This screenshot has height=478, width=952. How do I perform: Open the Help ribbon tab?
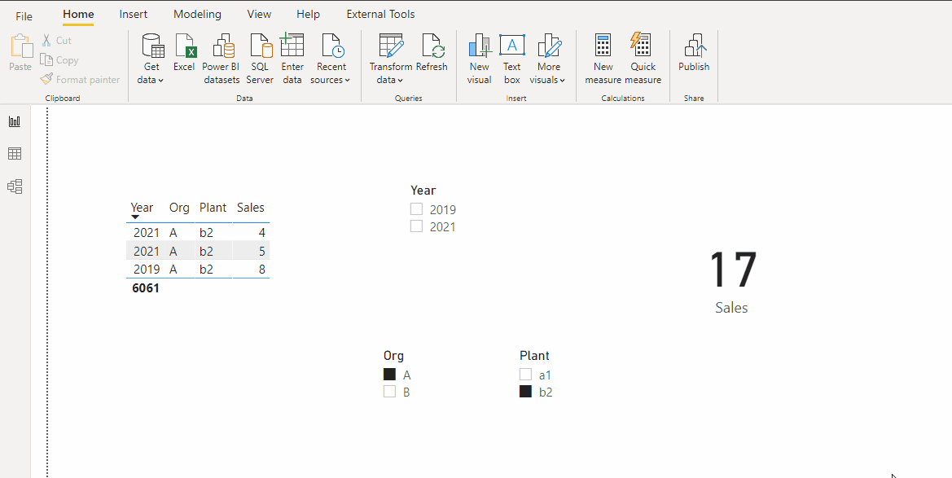pos(309,14)
